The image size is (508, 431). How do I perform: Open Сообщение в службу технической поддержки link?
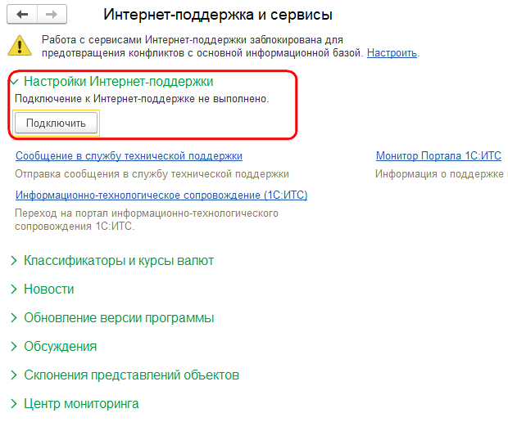pos(129,156)
